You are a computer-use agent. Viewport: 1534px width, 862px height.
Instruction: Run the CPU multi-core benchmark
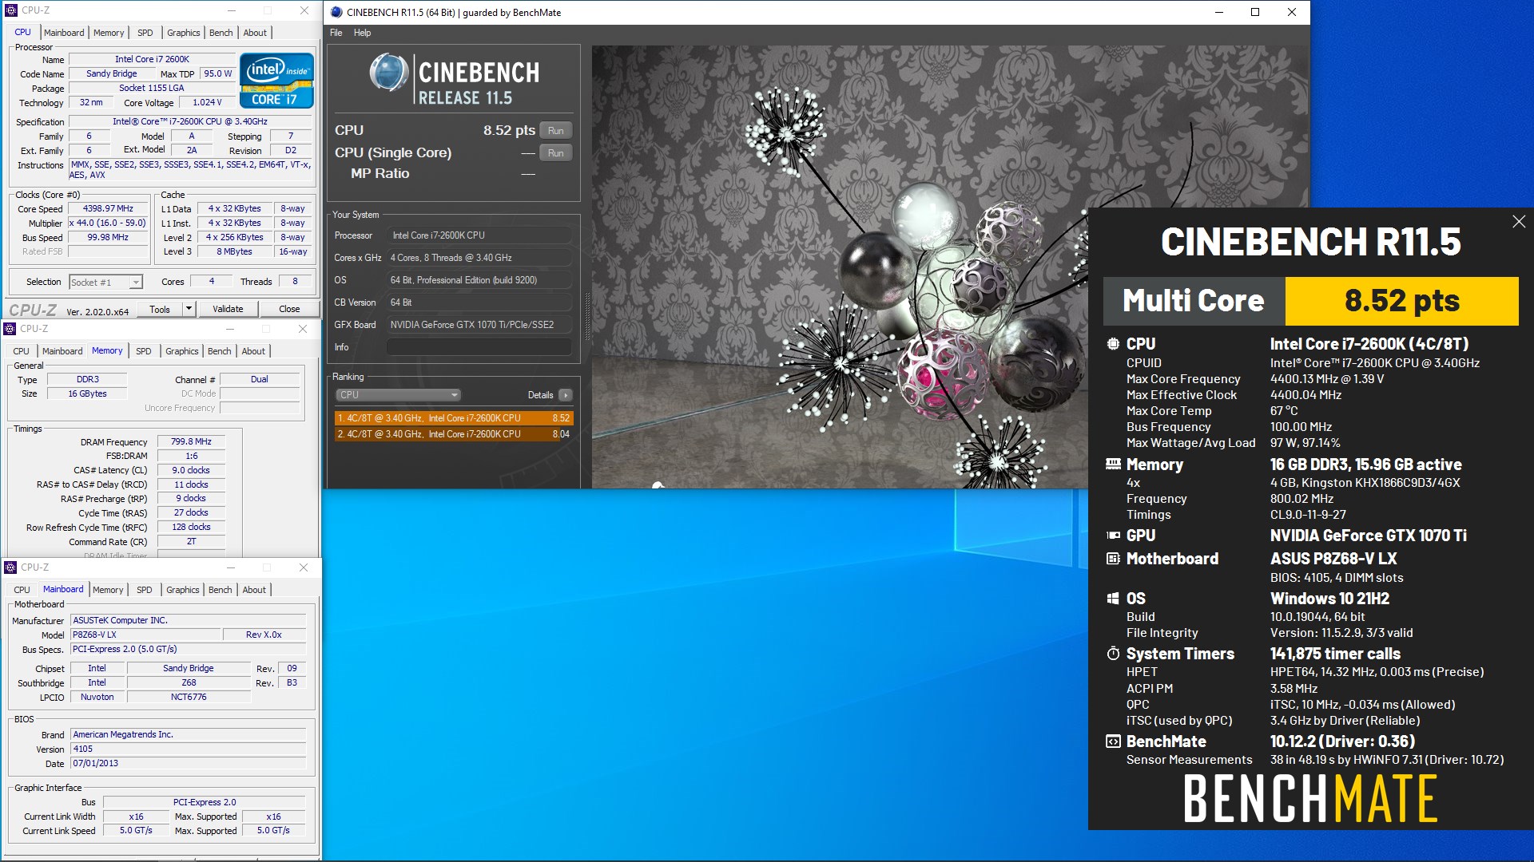[556, 131]
